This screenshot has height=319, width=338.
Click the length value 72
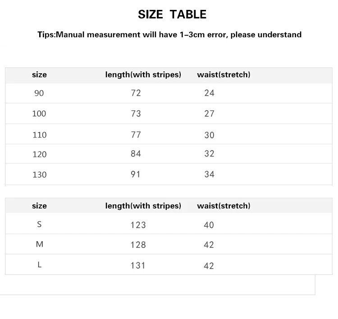coord(136,93)
